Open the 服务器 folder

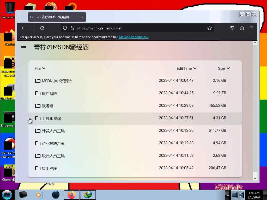135,106
